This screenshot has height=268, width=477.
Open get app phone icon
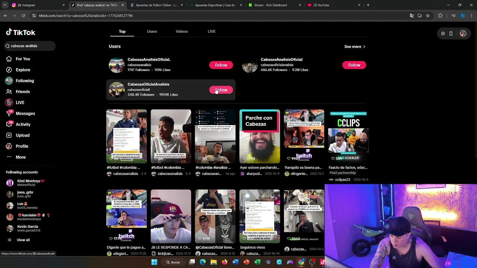[x=451, y=33]
